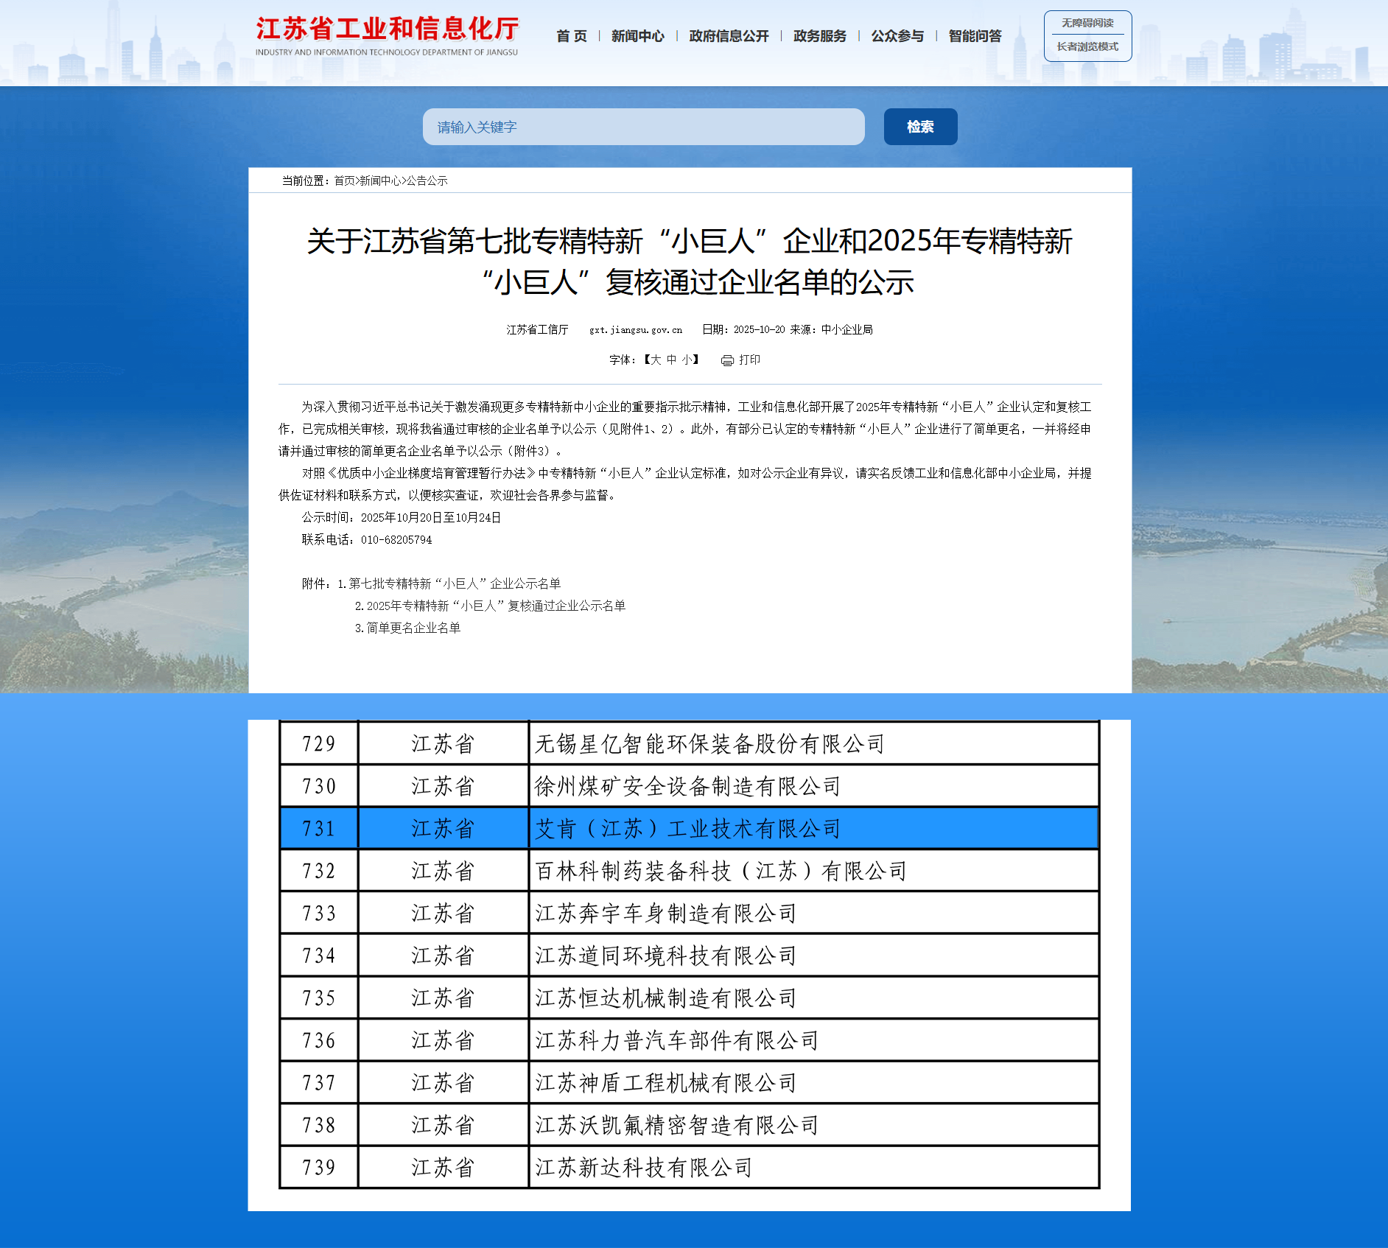Open the 新闻中心 navigation item
Image resolution: width=1388 pixels, height=1248 pixels.
click(x=637, y=35)
